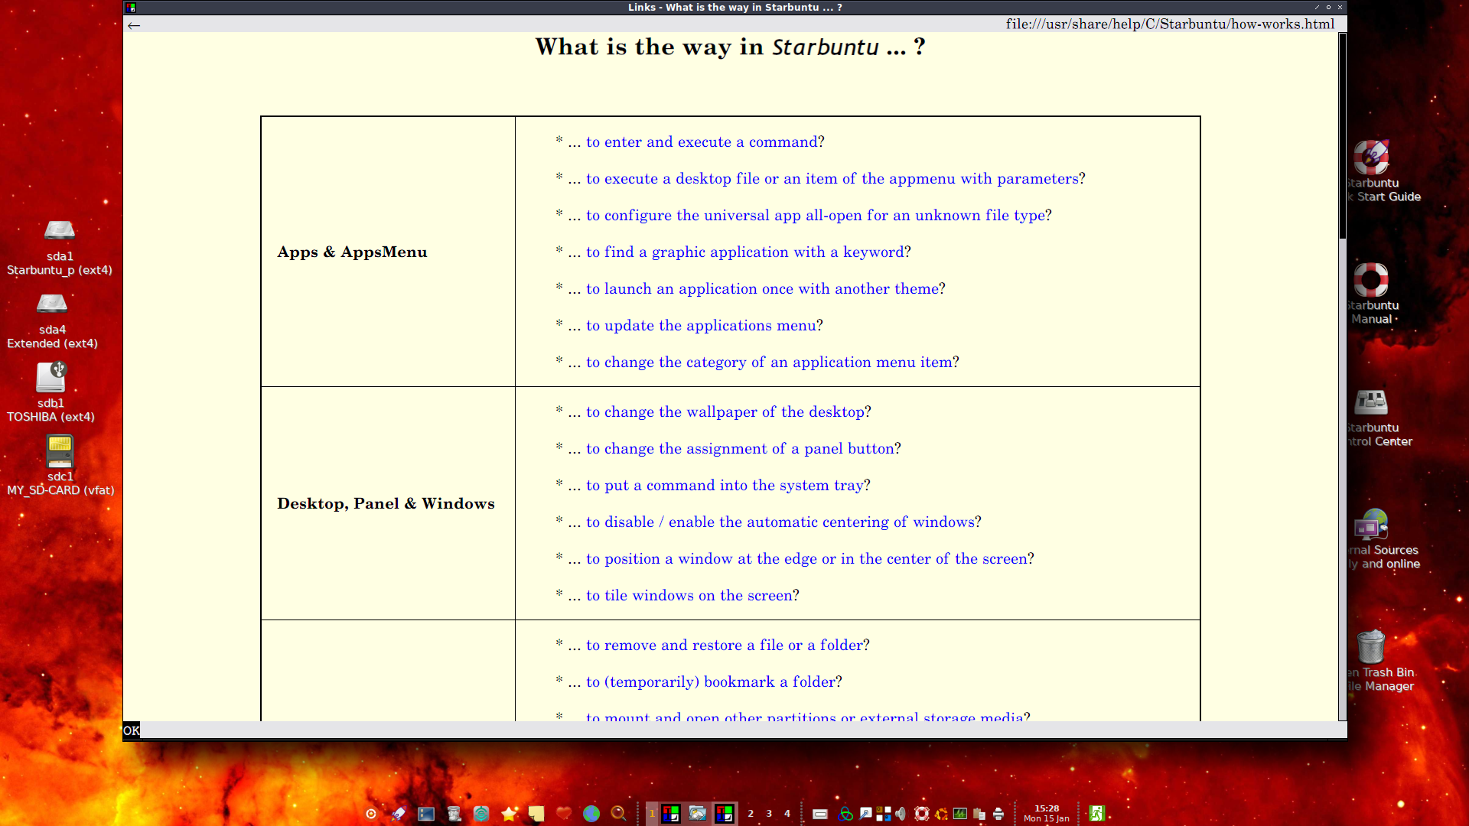Click the keyboard icon in the tray

[820, 814]
